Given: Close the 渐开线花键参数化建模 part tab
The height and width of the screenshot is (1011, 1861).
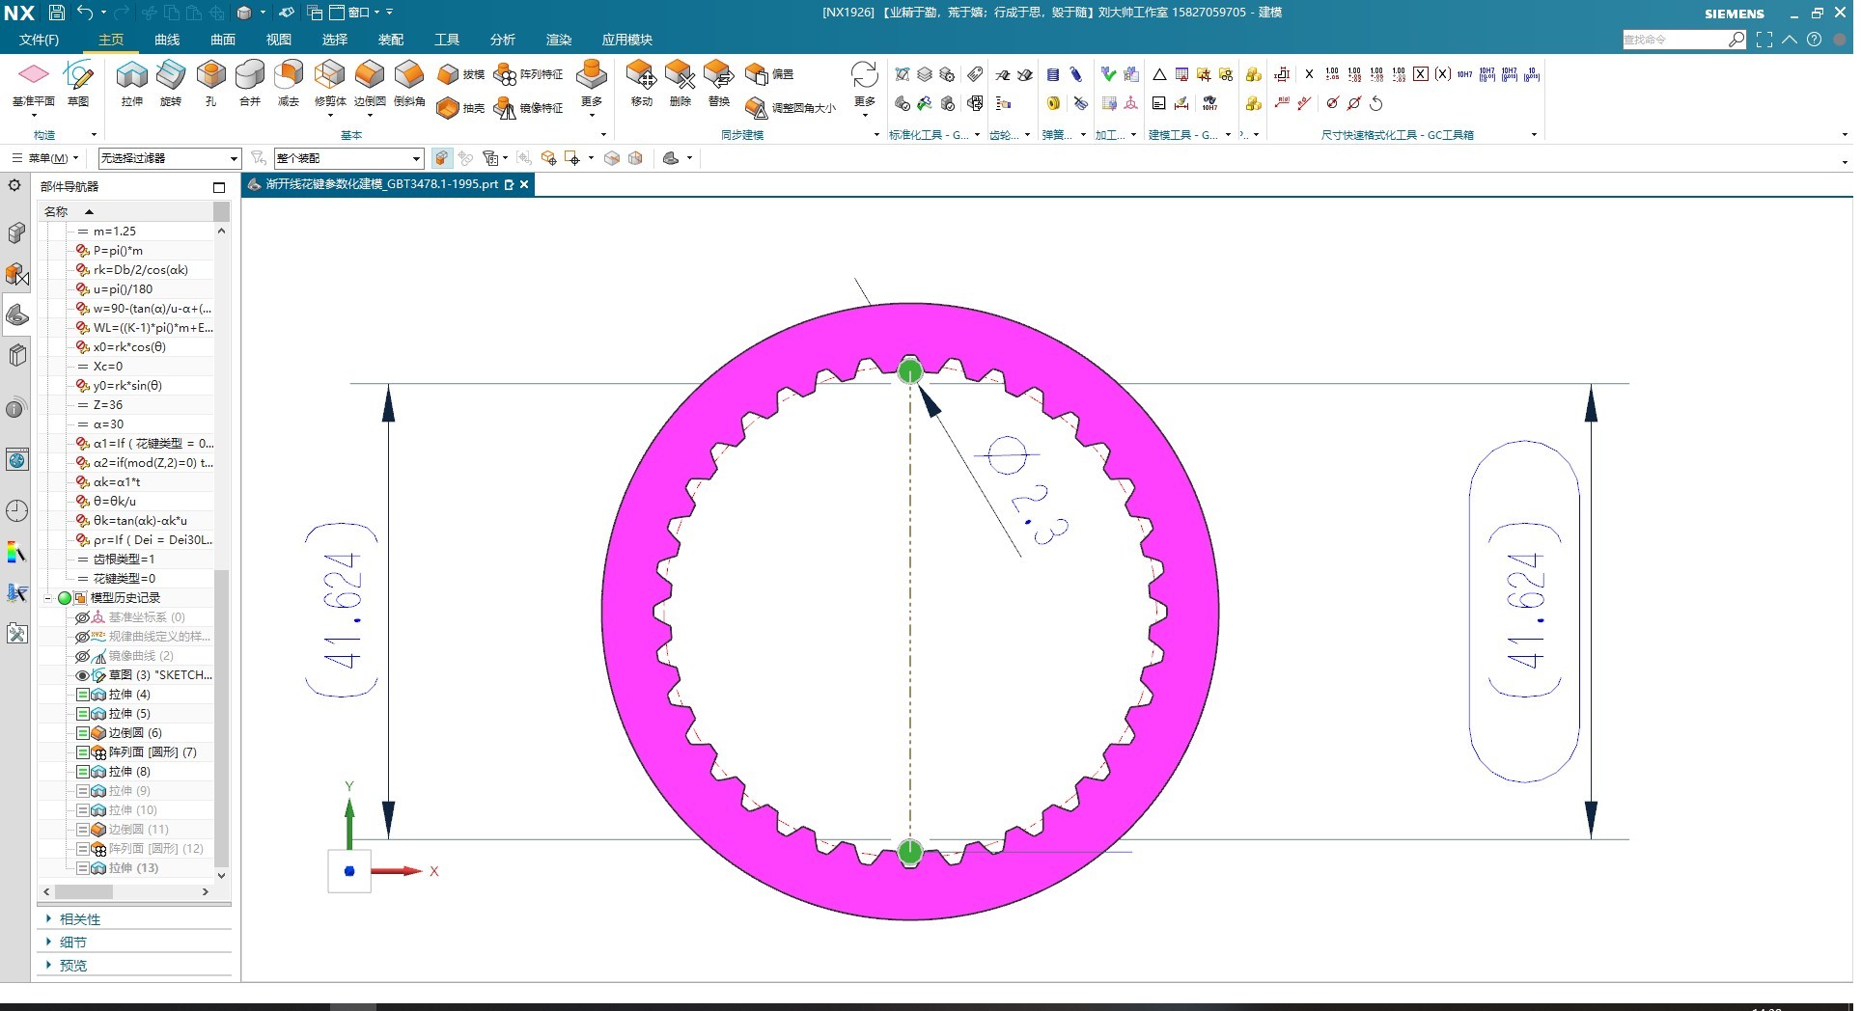Looking at the screenshot, I should 524,184.
